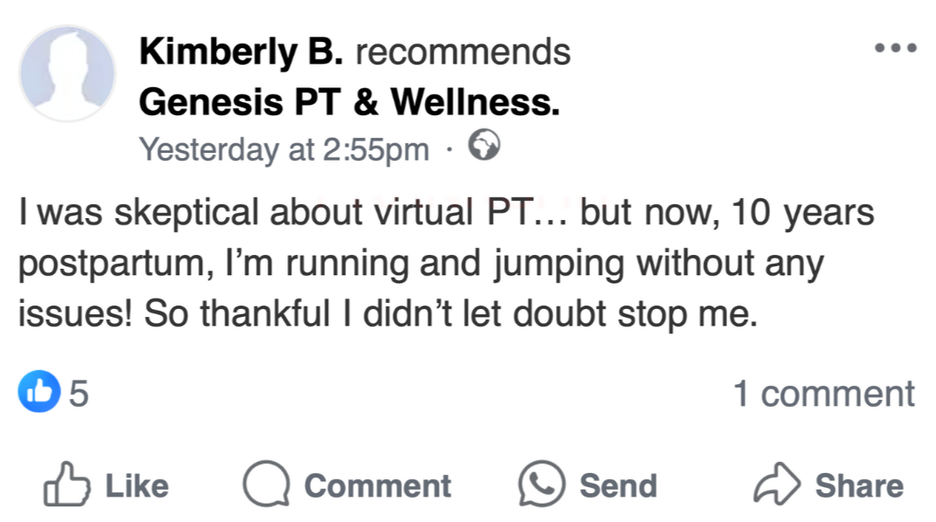
Task: Click the thumbs-up Like icon
Action: coord(67,484)
